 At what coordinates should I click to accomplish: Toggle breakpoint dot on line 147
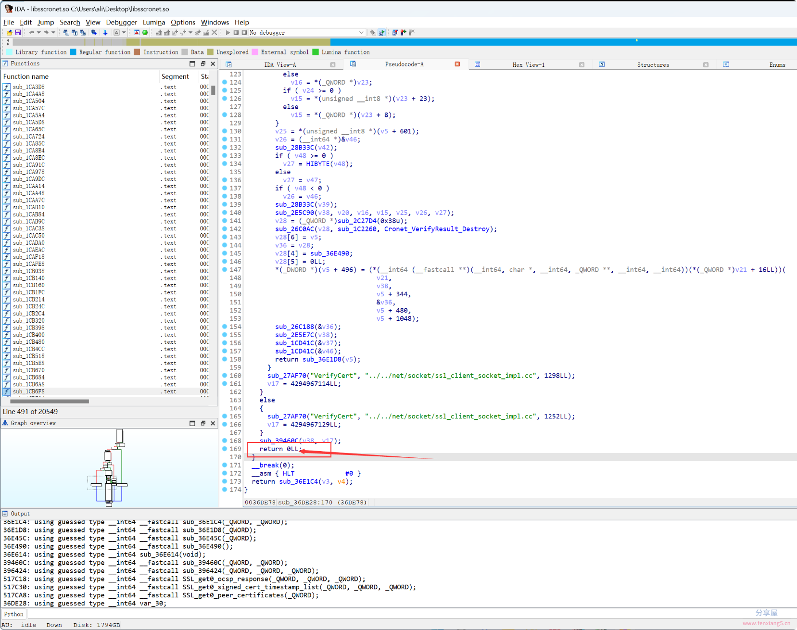(225, 270)
